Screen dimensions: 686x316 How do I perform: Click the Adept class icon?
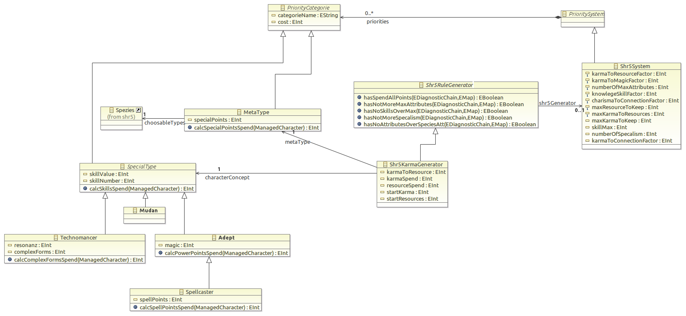214,238
